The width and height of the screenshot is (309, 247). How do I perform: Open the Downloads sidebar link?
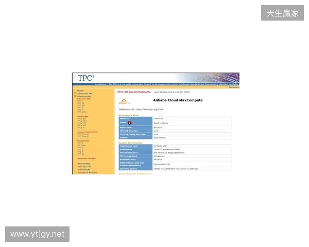click(x=84, y=170)
